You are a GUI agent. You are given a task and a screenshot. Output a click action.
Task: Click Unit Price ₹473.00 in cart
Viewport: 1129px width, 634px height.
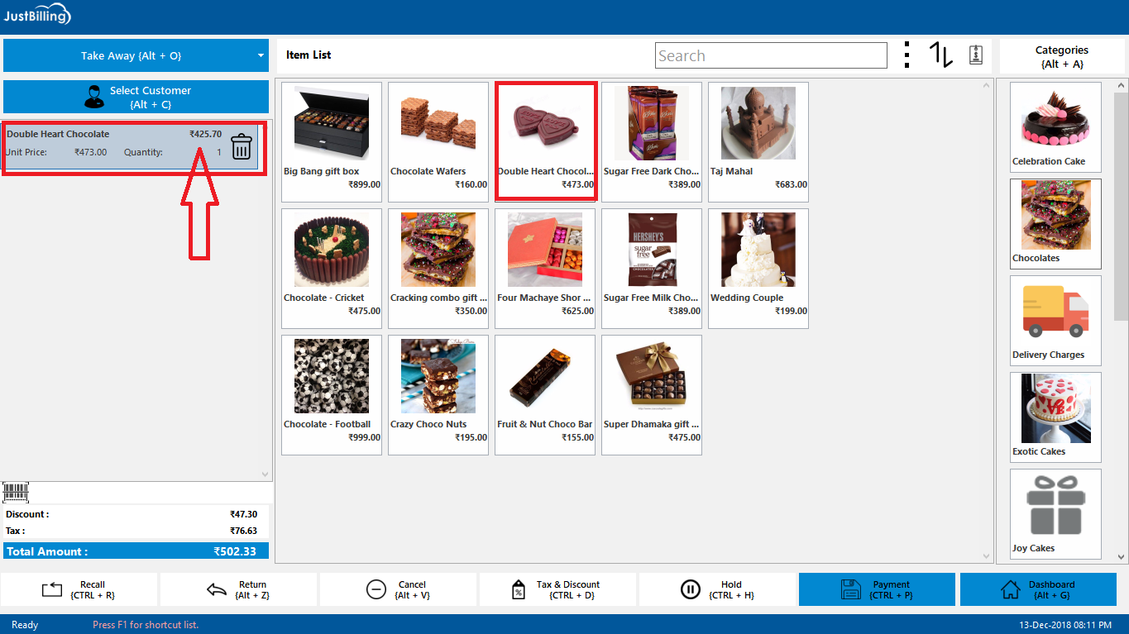90,152
